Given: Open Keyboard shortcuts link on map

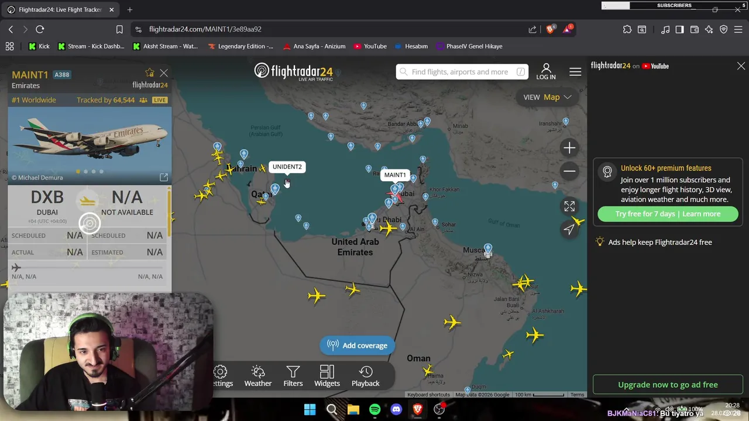Looking at the screenshot, I should (428, 395).
